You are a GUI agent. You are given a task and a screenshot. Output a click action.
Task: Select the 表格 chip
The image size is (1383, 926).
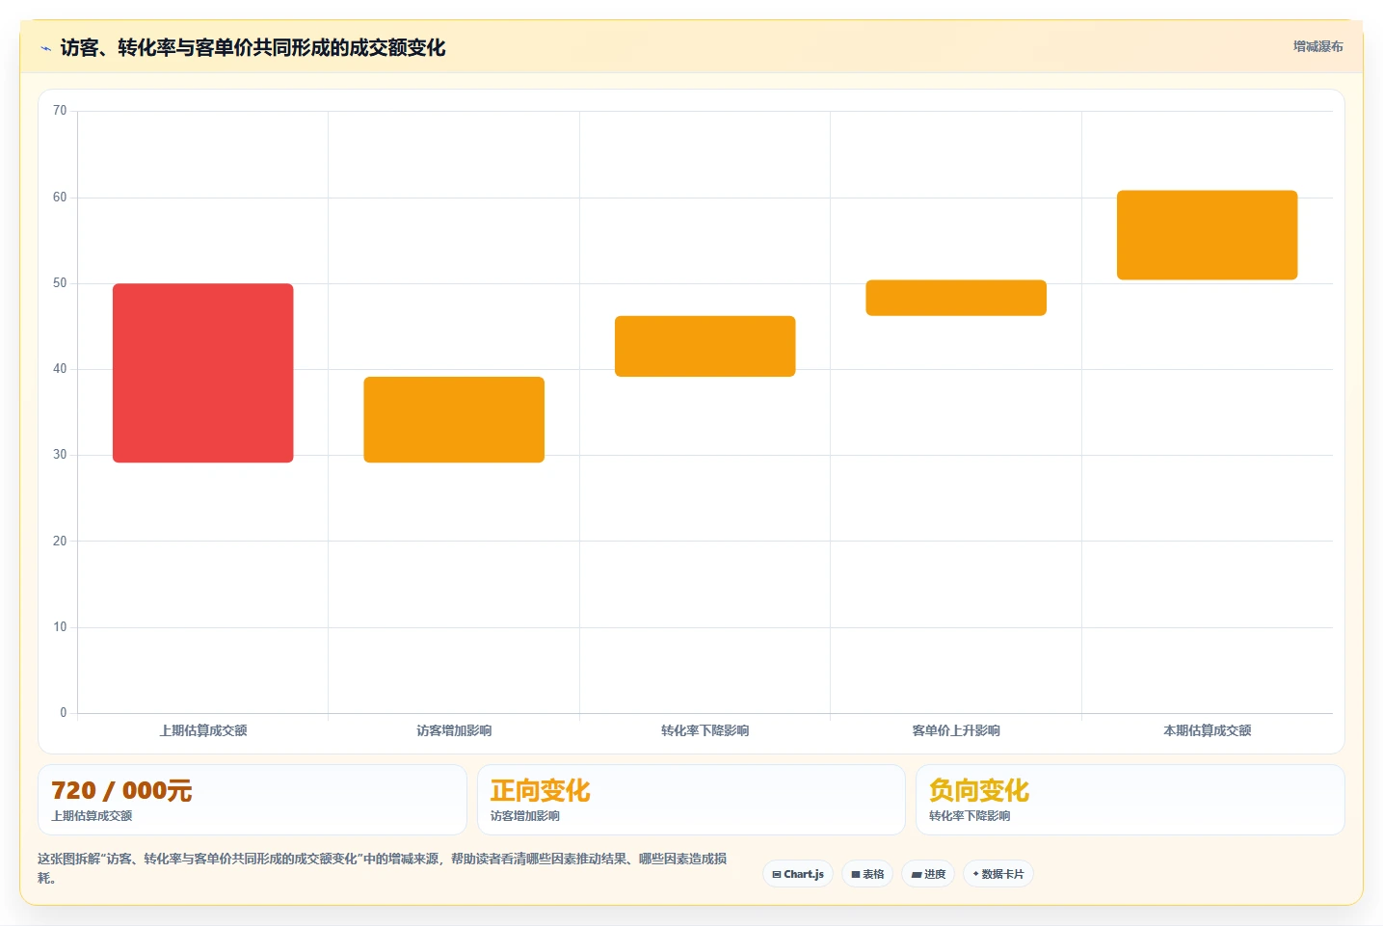[867, 874]
